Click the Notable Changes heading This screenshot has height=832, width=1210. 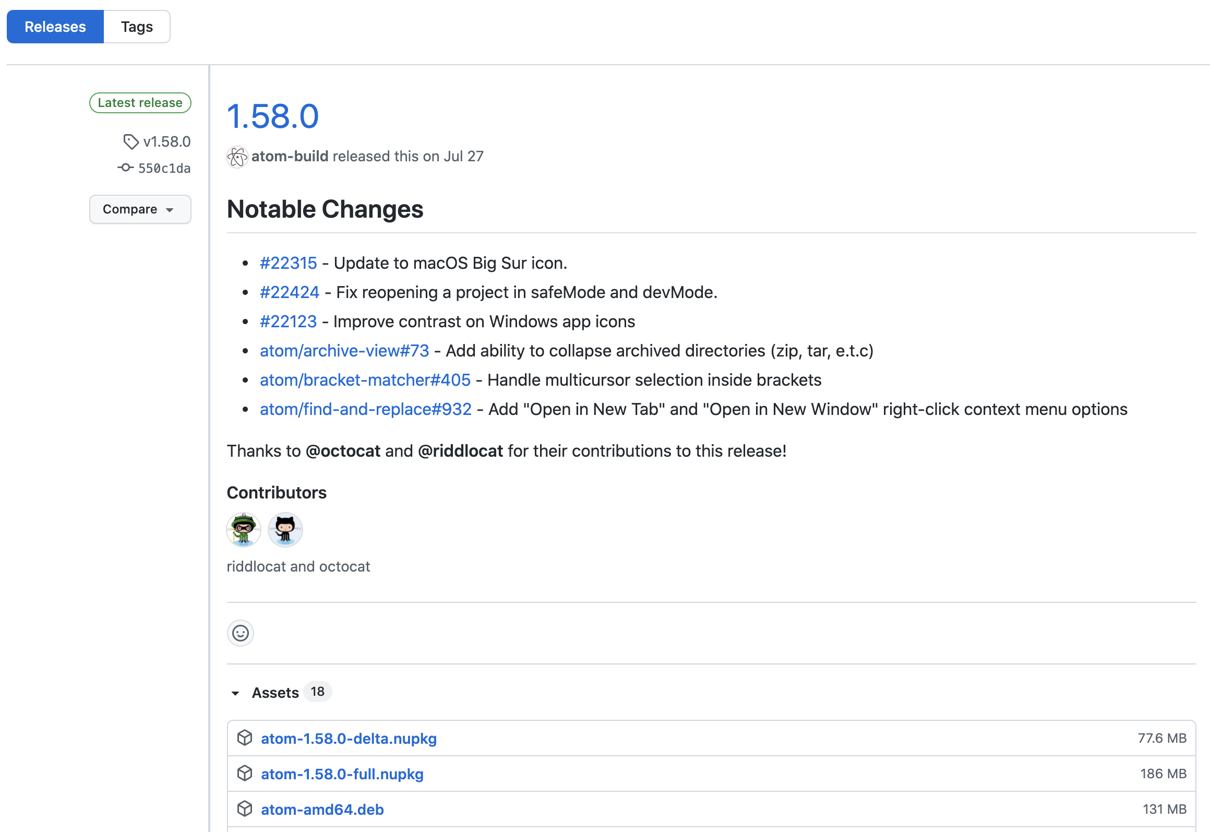pyautogui.click(x=325, y=209)
